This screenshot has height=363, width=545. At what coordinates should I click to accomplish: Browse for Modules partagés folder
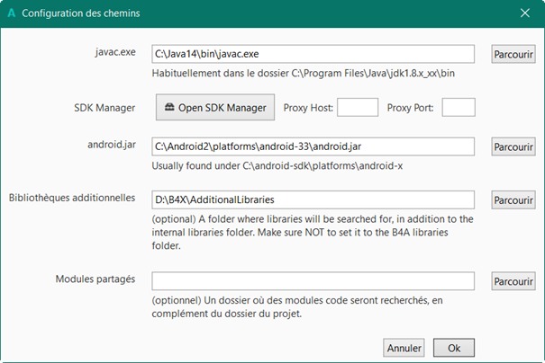click(x=513, y=281)
